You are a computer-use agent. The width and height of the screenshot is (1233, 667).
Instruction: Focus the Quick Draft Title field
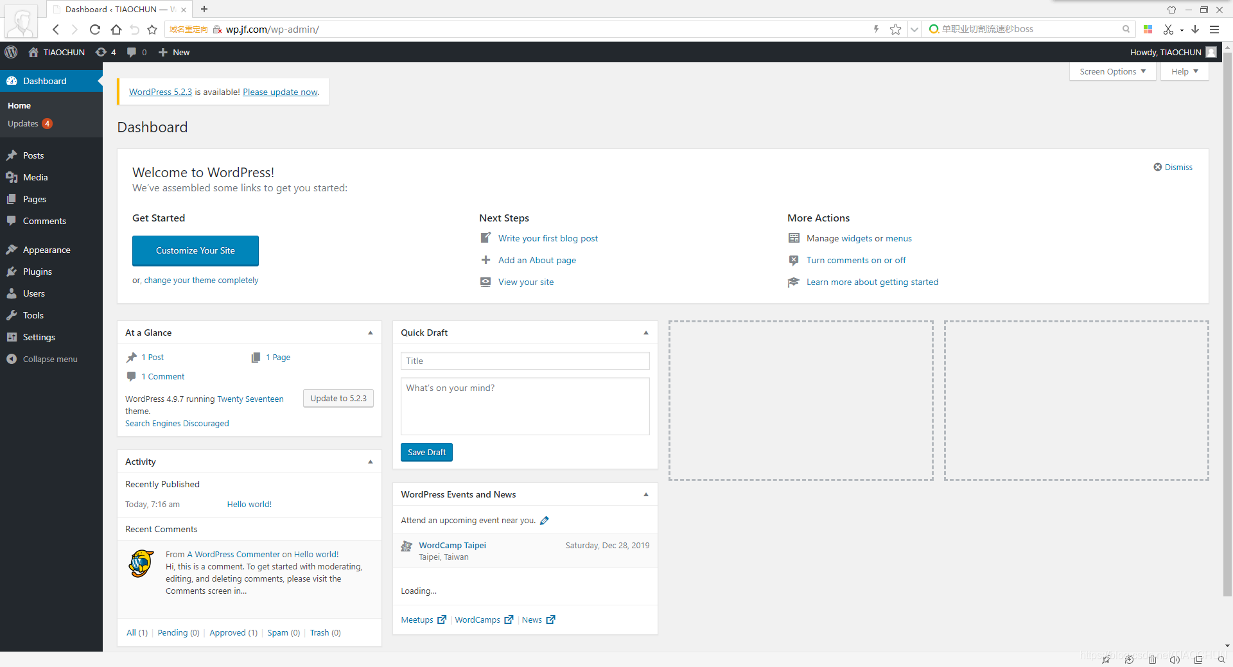click(x=525, y=361)
